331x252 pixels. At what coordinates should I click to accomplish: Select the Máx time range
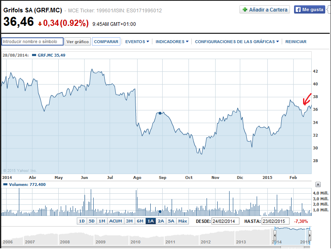tap(182, 221)
